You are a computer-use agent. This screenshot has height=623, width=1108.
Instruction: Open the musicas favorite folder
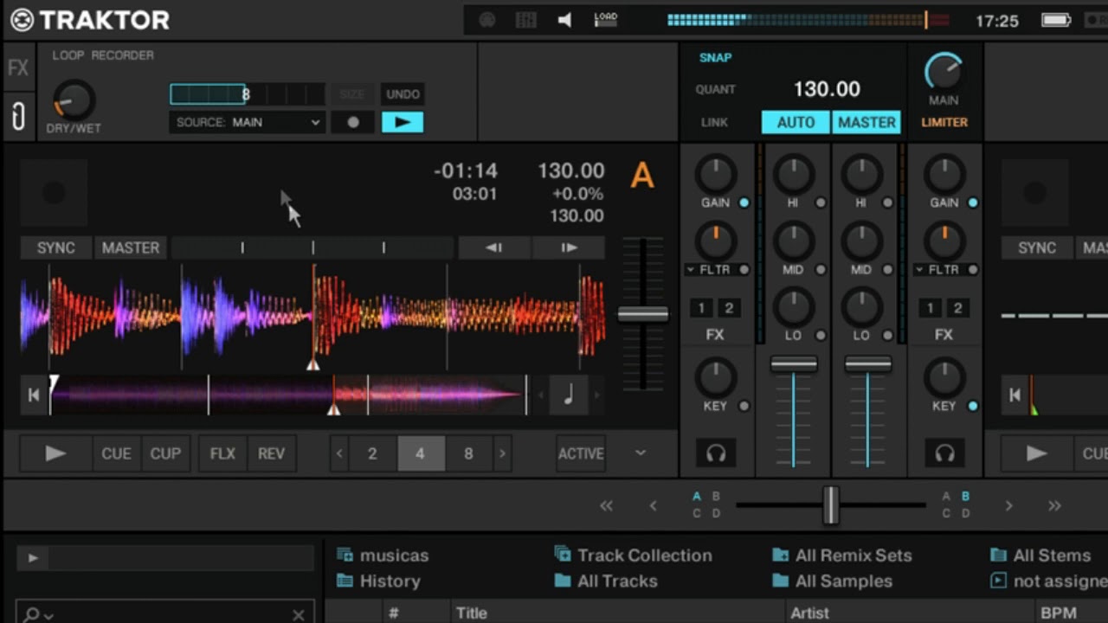(383, 556)
